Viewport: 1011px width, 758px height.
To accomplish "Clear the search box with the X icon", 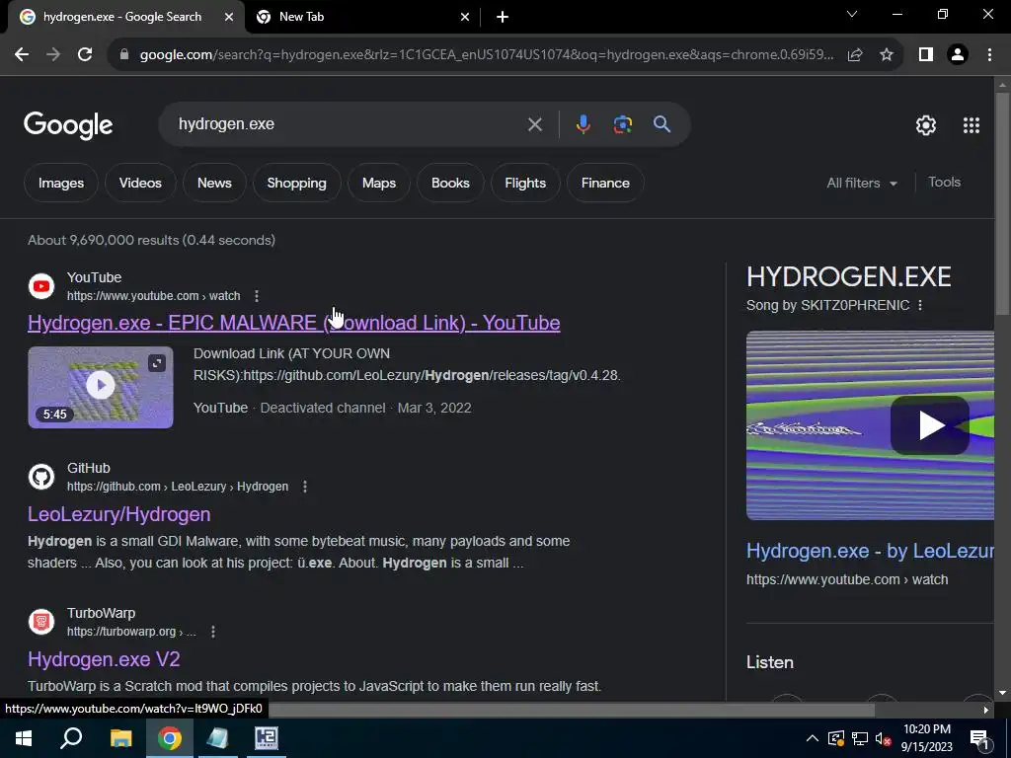I will click(534, 124).
